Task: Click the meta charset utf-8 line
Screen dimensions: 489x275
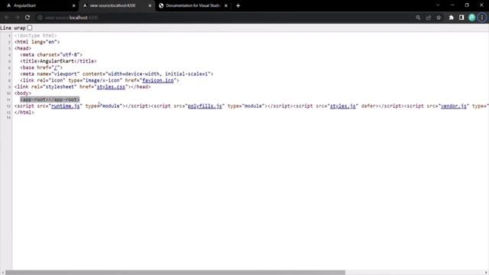Action: [51, 54]
